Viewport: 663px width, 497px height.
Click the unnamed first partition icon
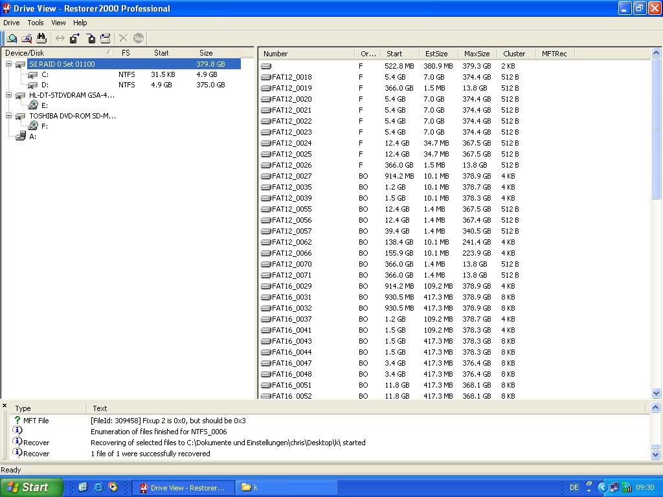click(266, 67)
